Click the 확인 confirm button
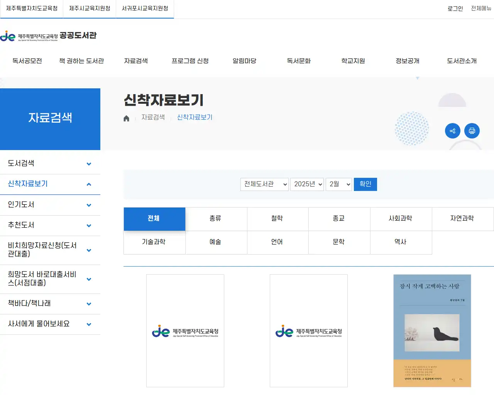The image size is (494, 395). [365, 184]
